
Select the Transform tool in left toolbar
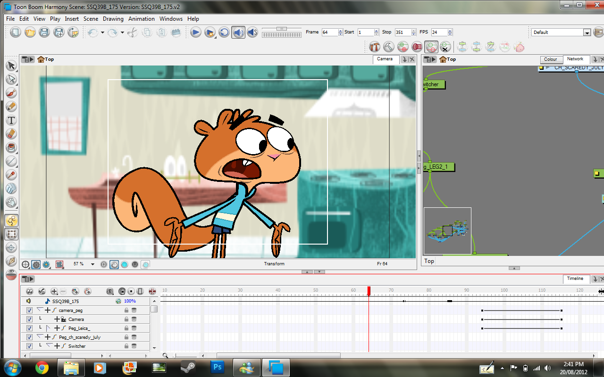tap(11, 234)
